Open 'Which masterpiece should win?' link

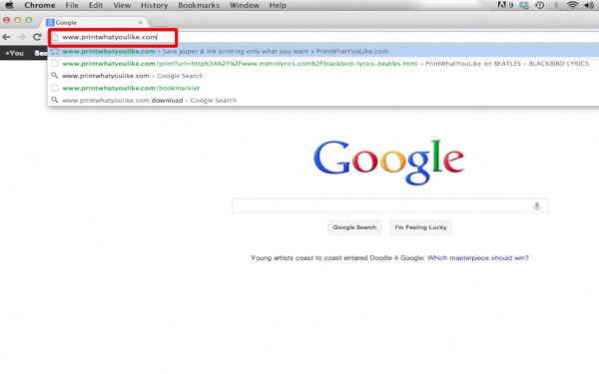coord(478,258)
